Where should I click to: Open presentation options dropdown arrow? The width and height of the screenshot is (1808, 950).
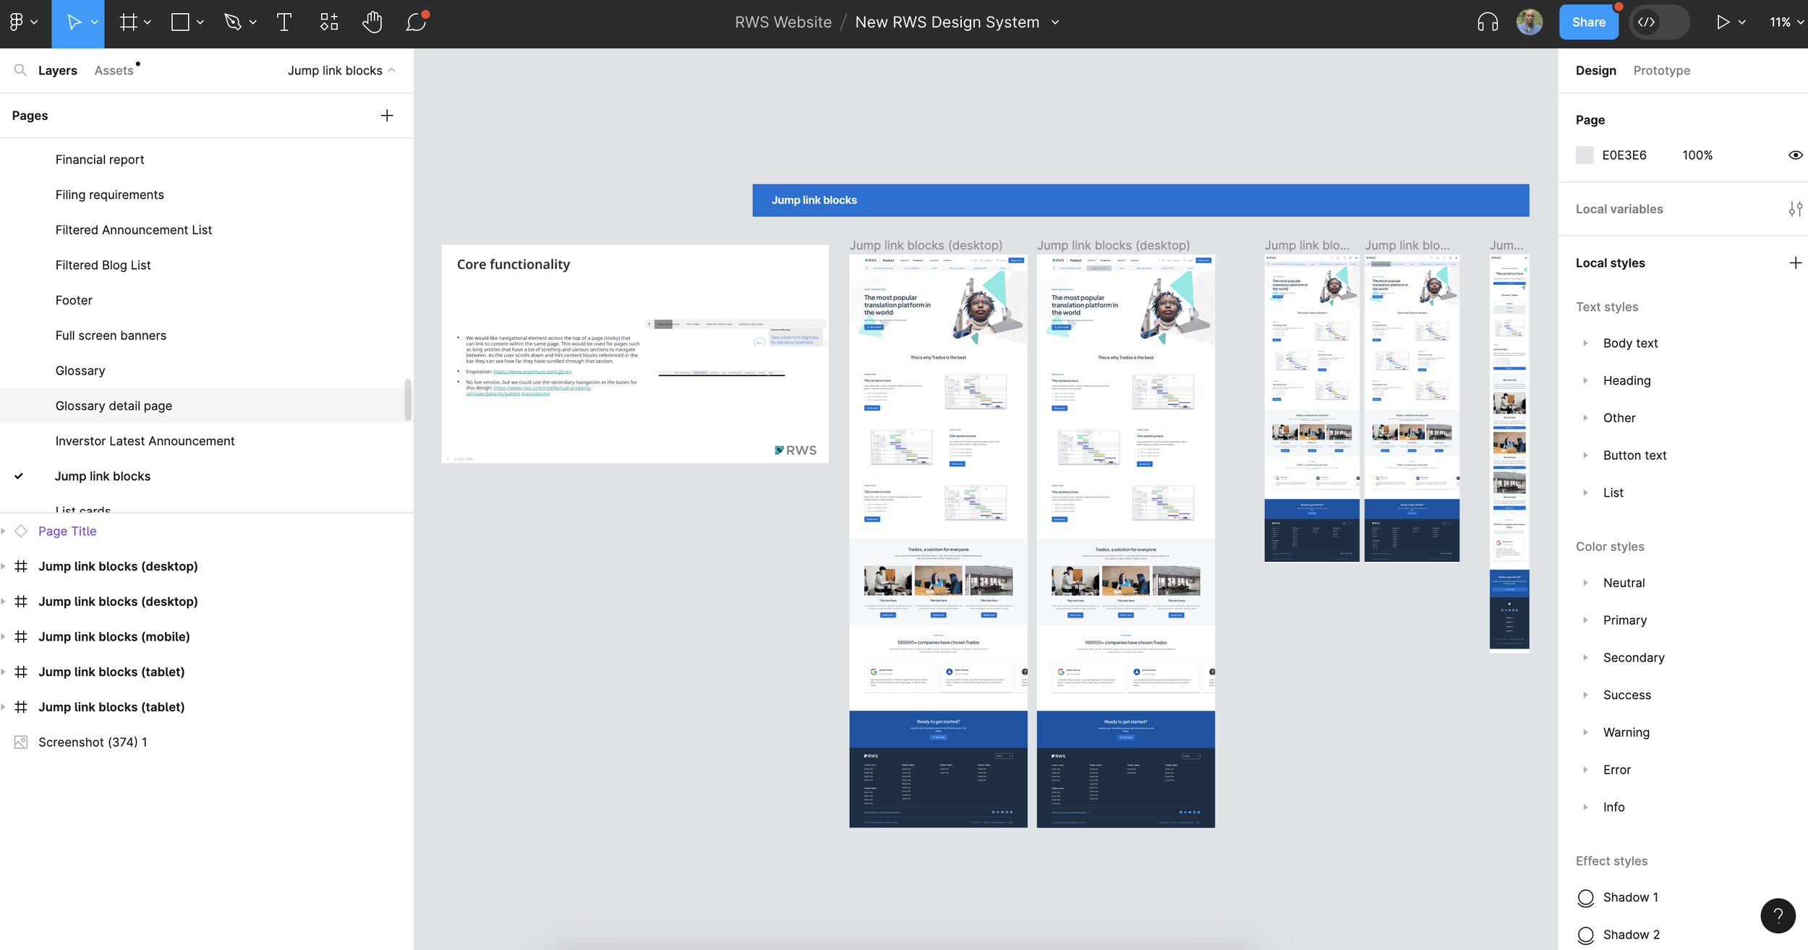coord(1741,22)
